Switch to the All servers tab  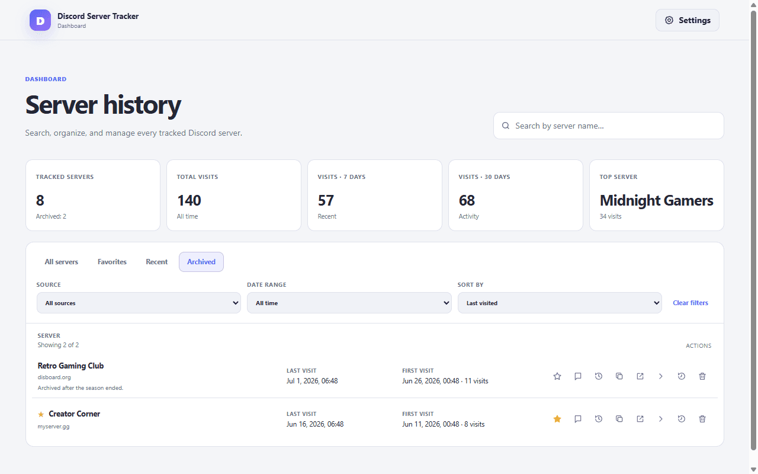[x=62, y=262]
